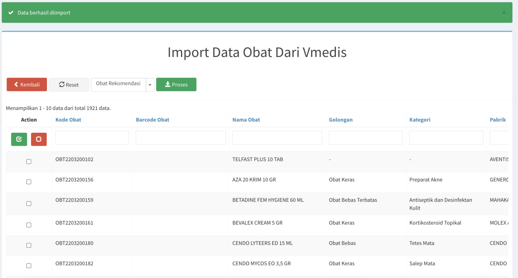
Task: Check the BETADINE FEM HYGIENE 60 ML row
Action: [x=29, y=204]
